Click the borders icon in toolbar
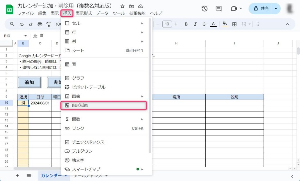The image size is (300, 181). point(234,24)
